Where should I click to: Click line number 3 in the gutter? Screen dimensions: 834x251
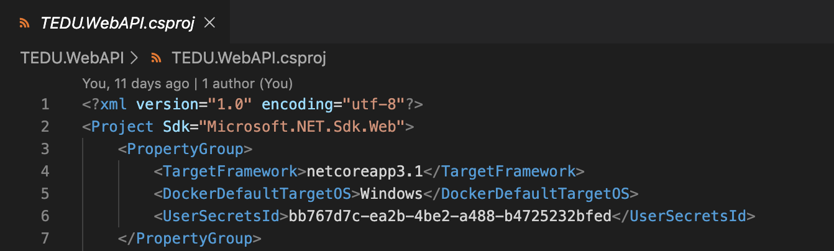pos(45,149)
